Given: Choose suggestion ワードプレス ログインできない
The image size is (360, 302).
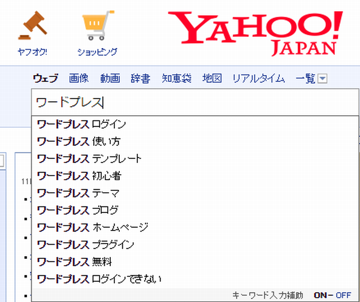Looking at the screenshot, I should click(x=195, y=279).
